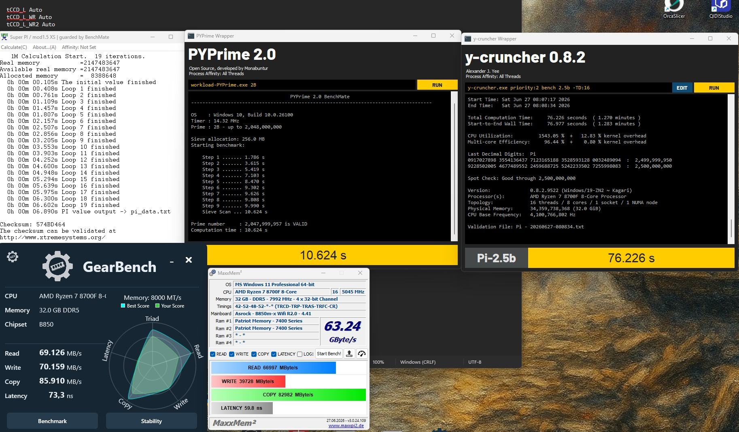Click the READ 66997 MByte/s bar
The image size is (739, 432).
273,368
